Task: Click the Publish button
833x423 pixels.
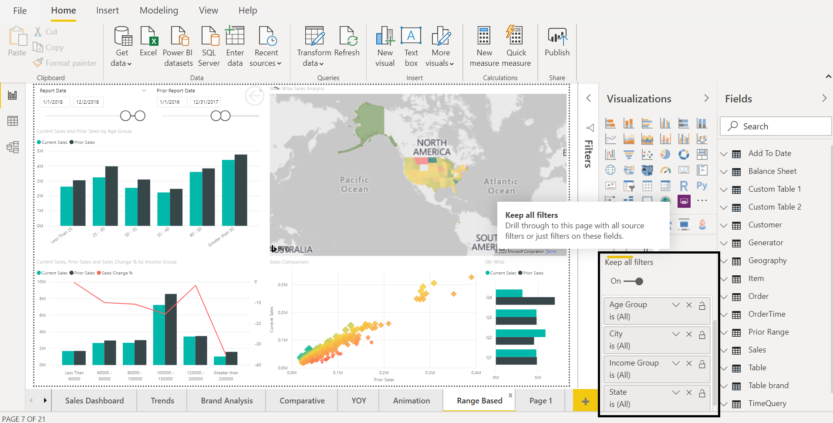Action: [x=557, y=42]
